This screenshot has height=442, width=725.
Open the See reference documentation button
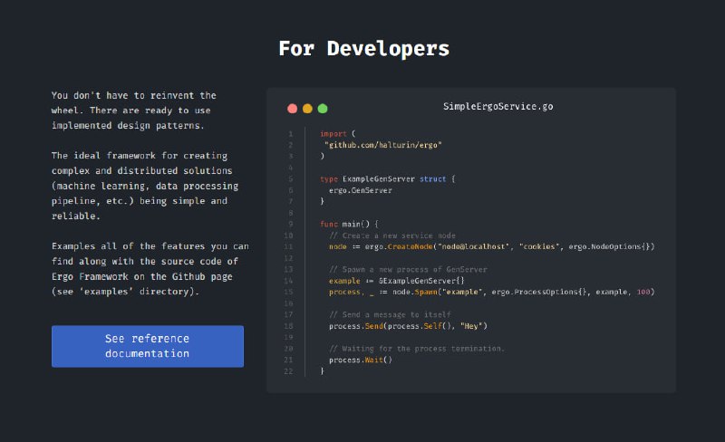point(147,346)
